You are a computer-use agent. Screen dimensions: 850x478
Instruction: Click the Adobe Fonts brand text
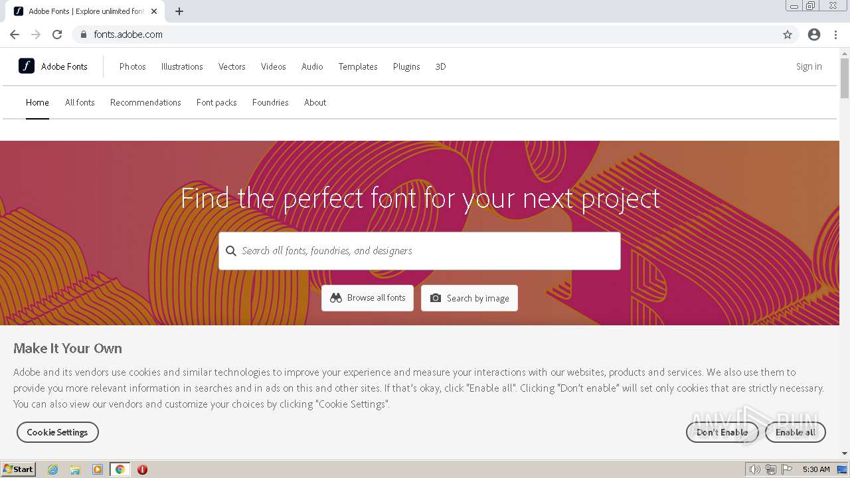click(64, 66)
